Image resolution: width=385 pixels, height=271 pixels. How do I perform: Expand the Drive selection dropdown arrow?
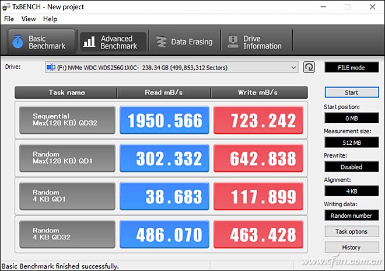[x=293, y=67]
